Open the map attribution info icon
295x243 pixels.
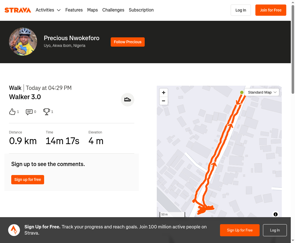point(275,214)
